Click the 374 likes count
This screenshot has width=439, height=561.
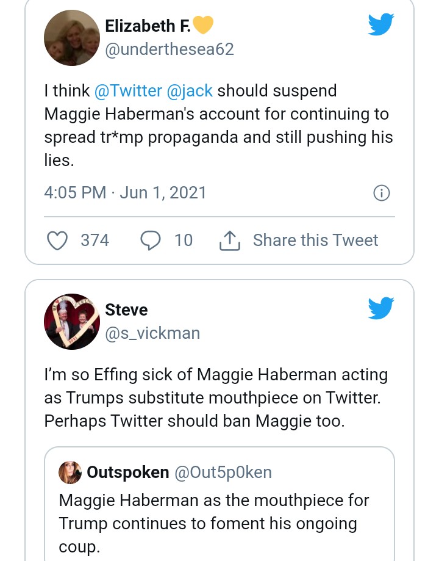95,241
